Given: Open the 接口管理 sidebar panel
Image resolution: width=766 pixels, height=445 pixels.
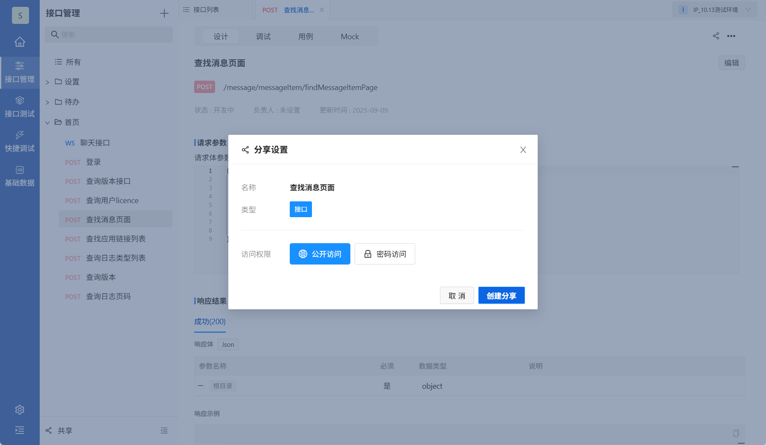Looking at the screenshot, I should [20, 72].
